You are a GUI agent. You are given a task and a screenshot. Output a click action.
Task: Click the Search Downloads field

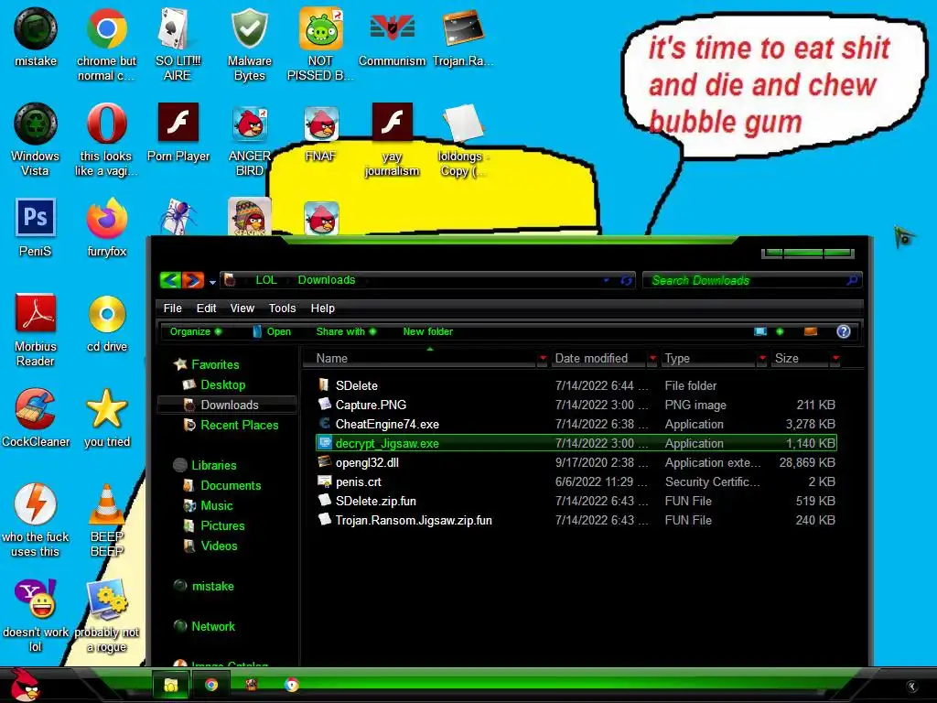click(752, 280)
